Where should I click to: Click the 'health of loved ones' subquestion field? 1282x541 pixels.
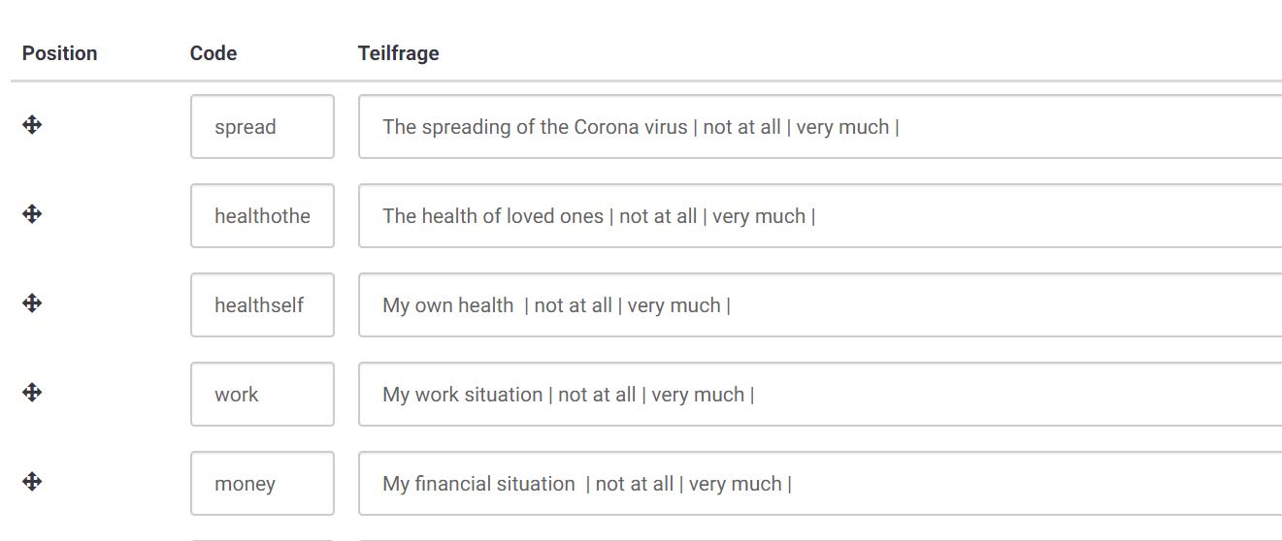pyautogui.click(x=820, y=215)
